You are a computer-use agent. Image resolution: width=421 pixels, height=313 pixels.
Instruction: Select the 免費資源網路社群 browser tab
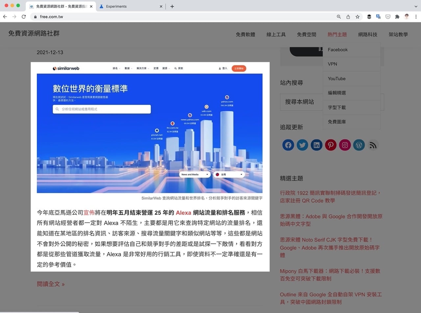(61, 6)
